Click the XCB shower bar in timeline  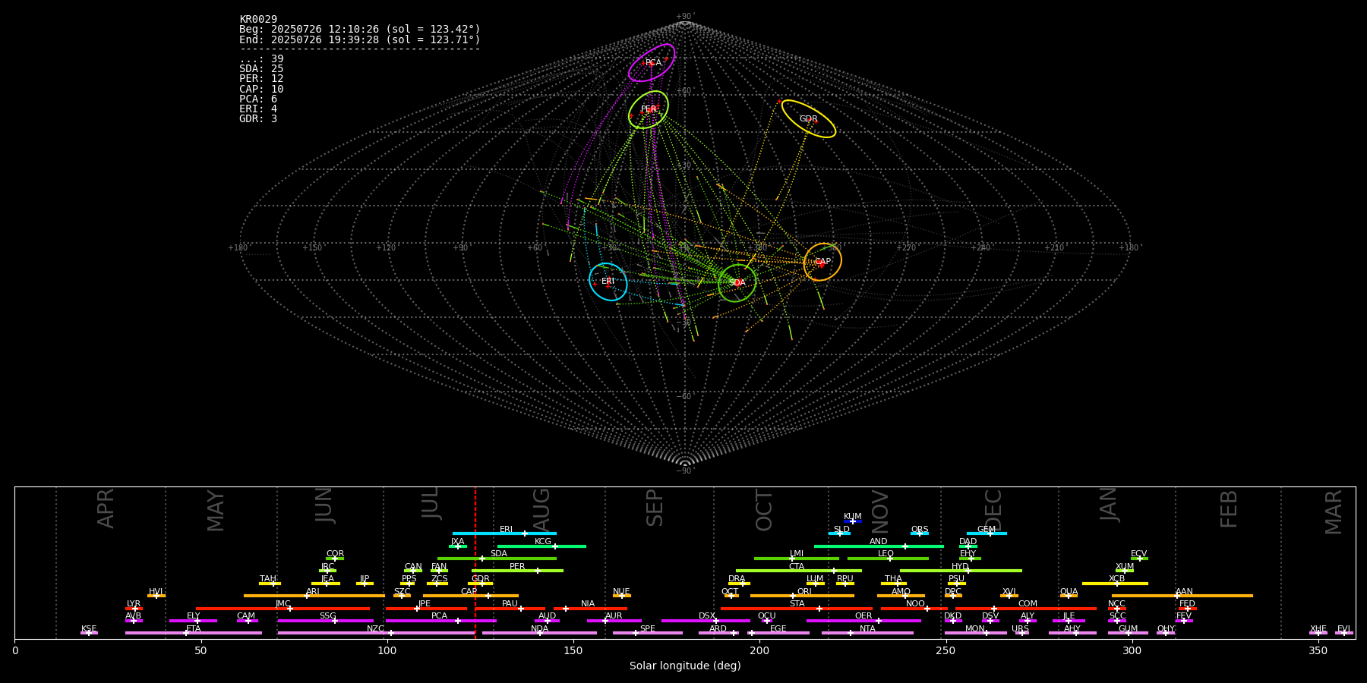(x=1115, y=583)
